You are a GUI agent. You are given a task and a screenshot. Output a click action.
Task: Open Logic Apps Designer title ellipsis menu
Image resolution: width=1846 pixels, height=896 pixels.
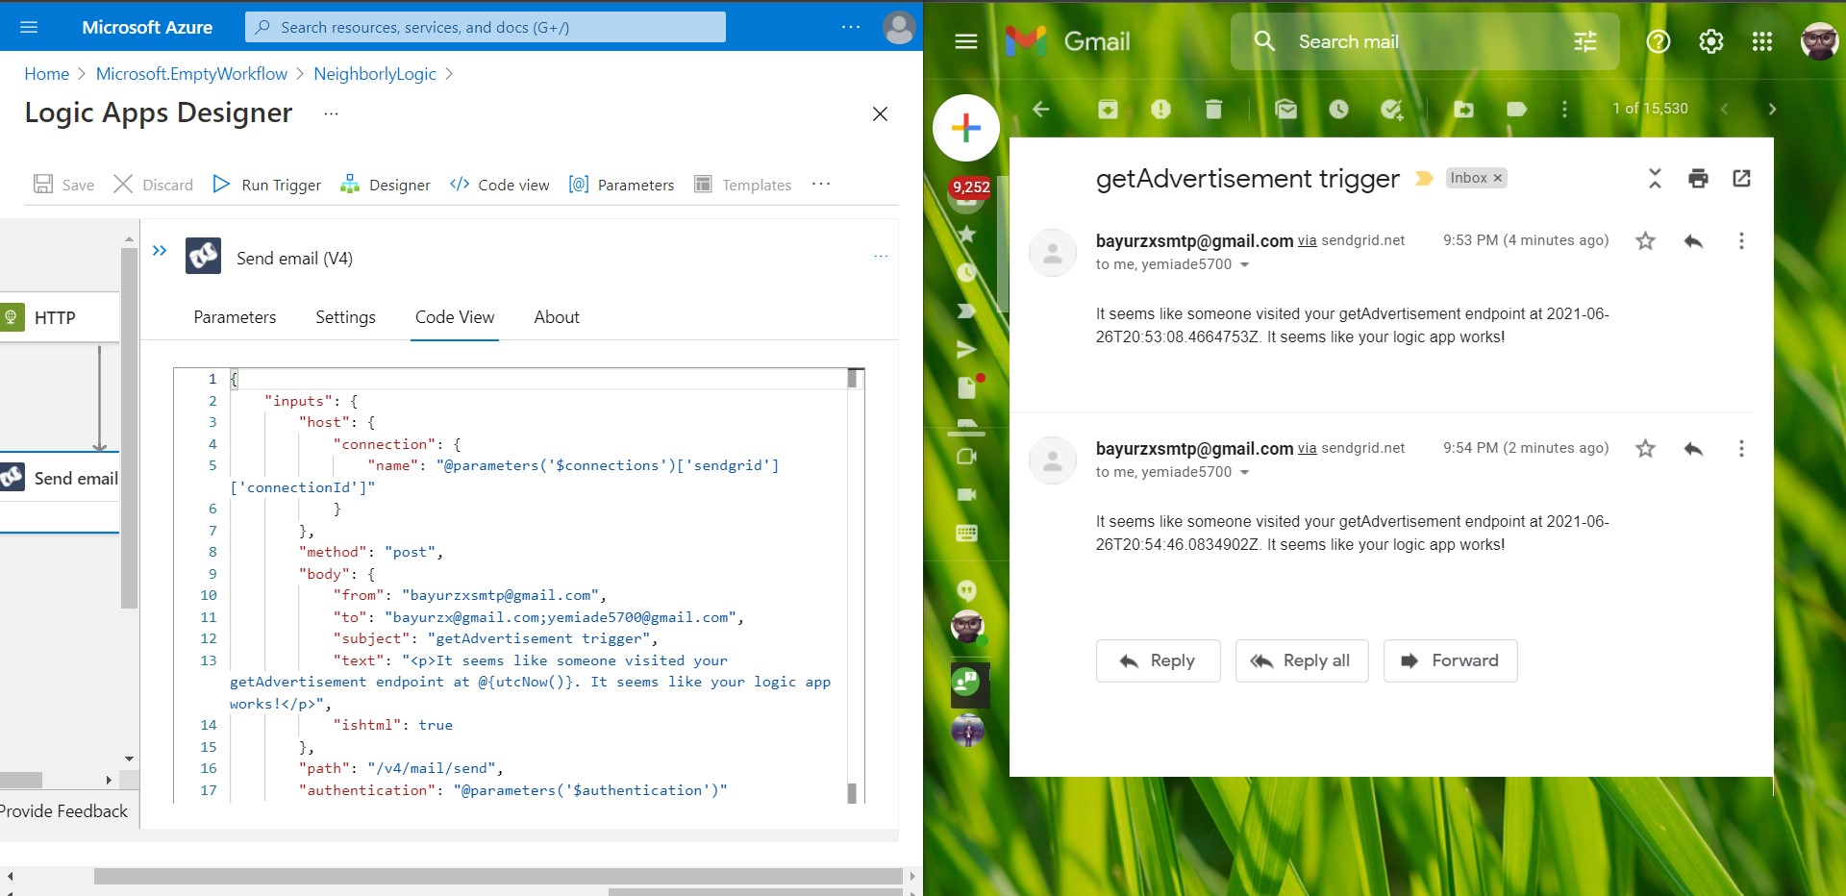point(331,113)
